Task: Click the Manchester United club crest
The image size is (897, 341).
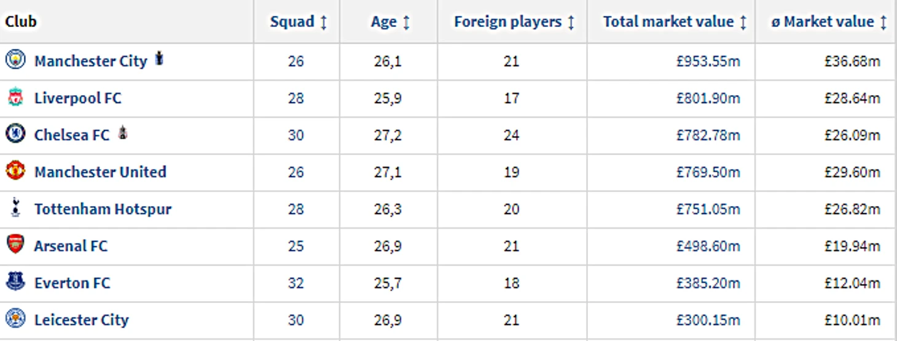Action: (x=15, y=170)
